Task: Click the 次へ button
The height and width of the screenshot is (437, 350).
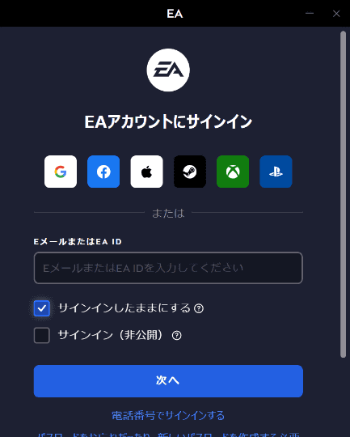Action: tap(168, 381)
